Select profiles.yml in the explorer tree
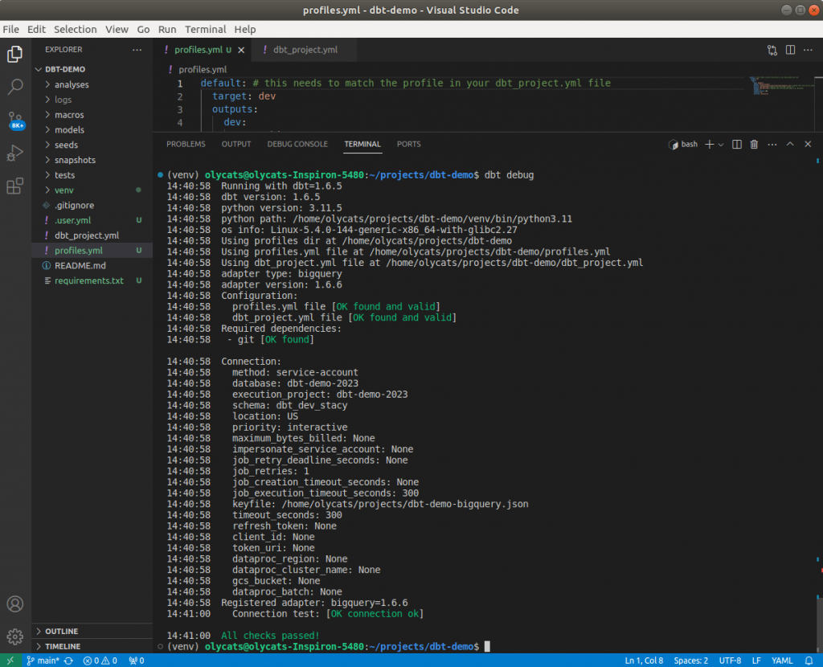Image resolution: width=823 pixels, height=667 pixels. pyautogui.click(x=92, y=251)
